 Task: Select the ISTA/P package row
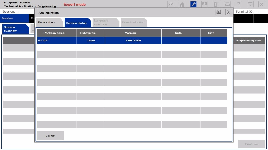(x=132, y=41)
